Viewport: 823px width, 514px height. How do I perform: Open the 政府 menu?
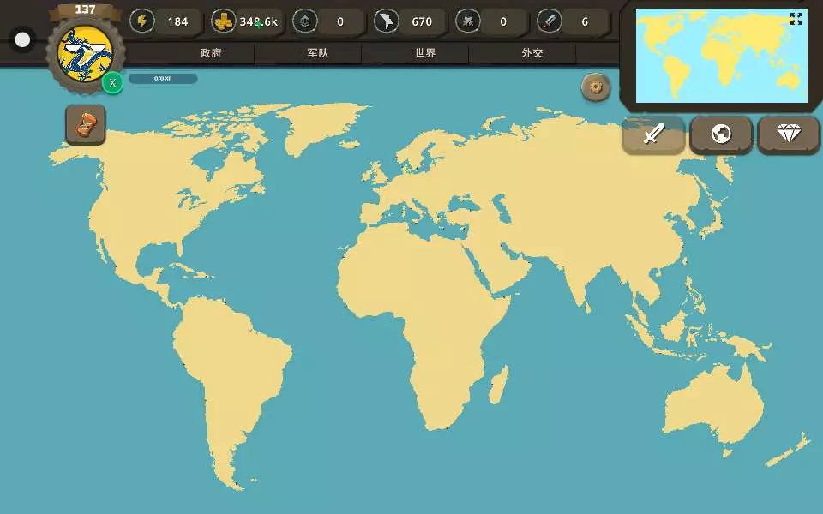(211, 53)
